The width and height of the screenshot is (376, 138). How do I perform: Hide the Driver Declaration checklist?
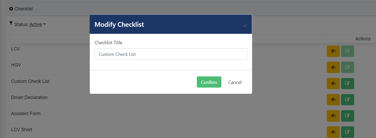[333, 100]
